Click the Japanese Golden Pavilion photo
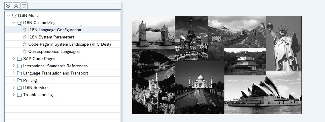The height and width of the screenshot is (122, 325). click(x=245, y=62)
